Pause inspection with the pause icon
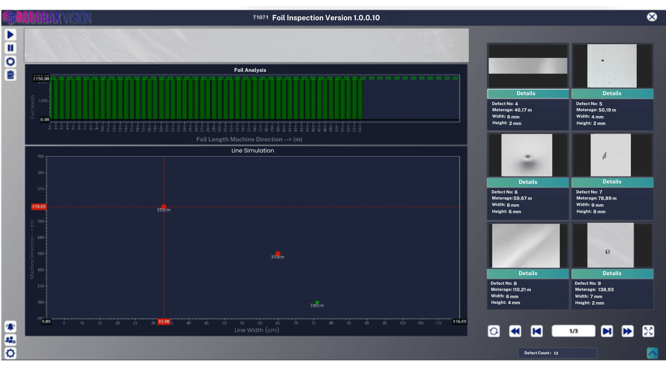 coord(10,48)
